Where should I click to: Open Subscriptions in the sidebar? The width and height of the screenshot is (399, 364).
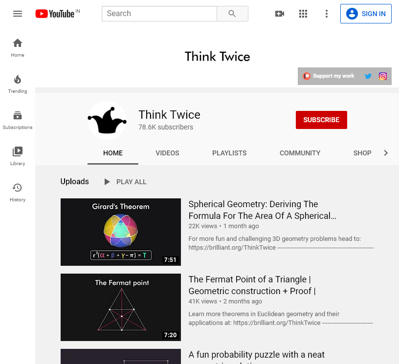[18, 120]
